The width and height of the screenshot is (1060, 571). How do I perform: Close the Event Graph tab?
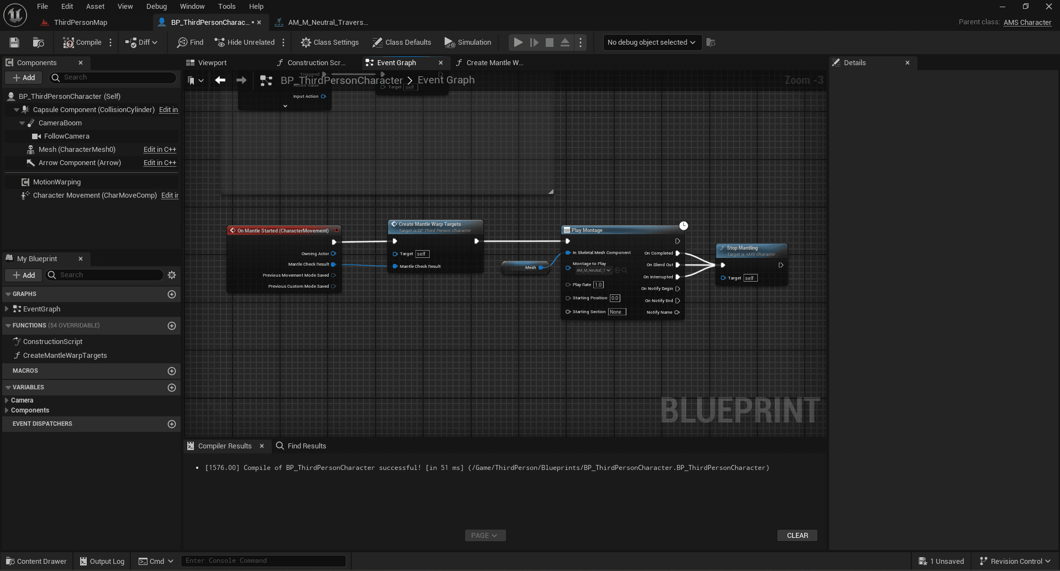coord(441,63)
